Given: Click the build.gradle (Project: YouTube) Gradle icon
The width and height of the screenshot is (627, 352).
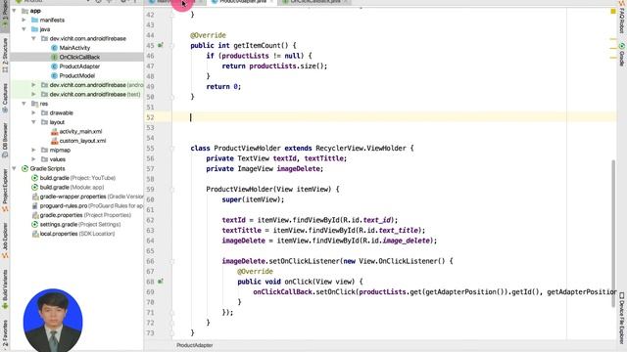Looking at the screenshot, I should 35,178.
